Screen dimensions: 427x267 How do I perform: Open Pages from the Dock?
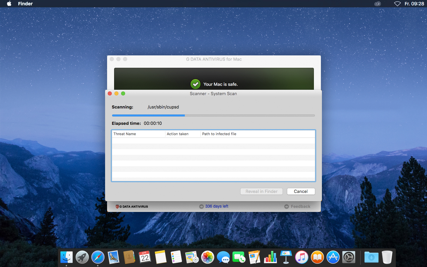pyautogui.click(x=255, y=257)
